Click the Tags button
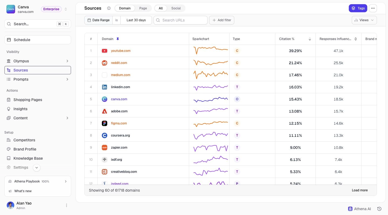Screen dimensions: 388x215 click(358, 8)
